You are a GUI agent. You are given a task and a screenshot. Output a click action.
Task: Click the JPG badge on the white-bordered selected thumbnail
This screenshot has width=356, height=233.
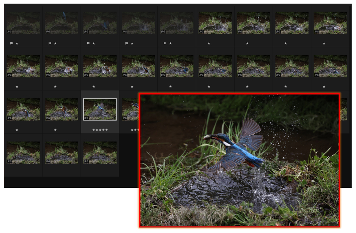tap(86, 118)
